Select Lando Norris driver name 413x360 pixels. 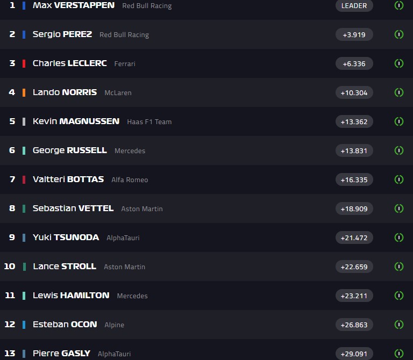point(65,92)
